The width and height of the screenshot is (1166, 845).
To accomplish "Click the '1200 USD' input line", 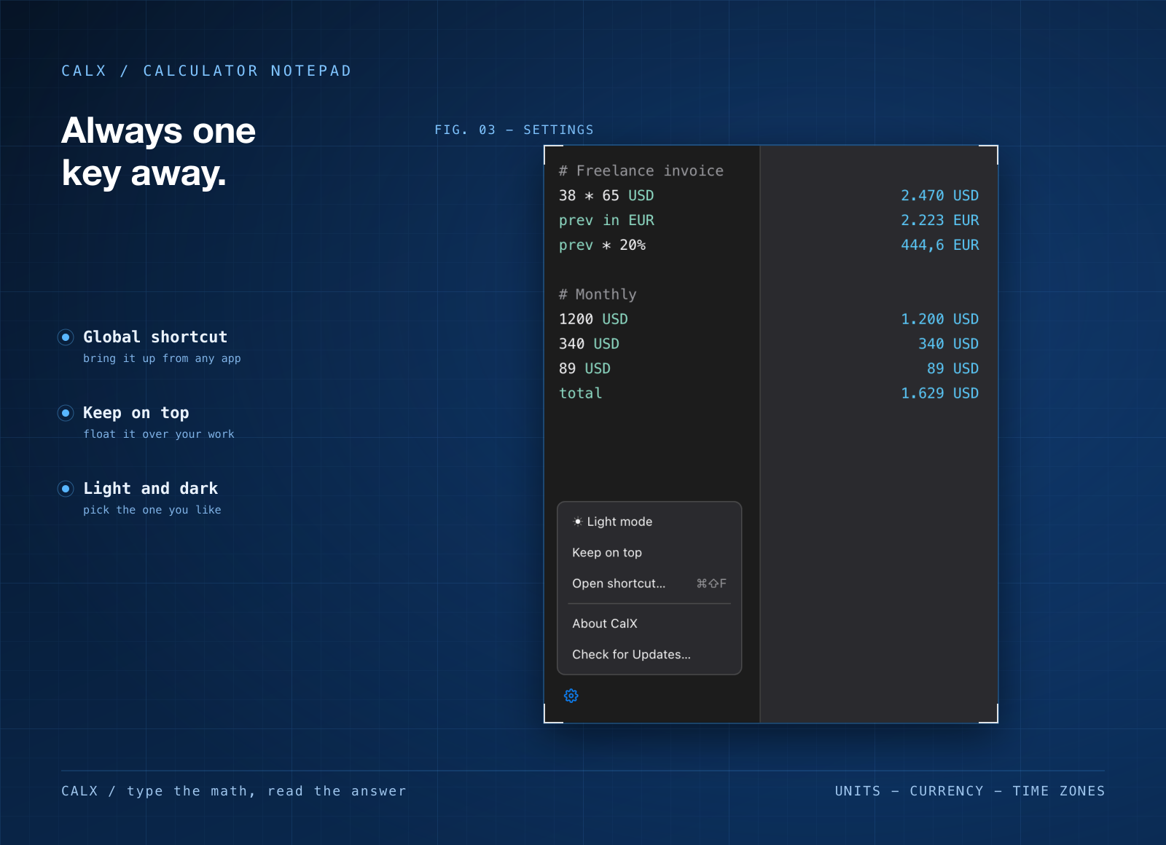I will click(x=593, y=319).
